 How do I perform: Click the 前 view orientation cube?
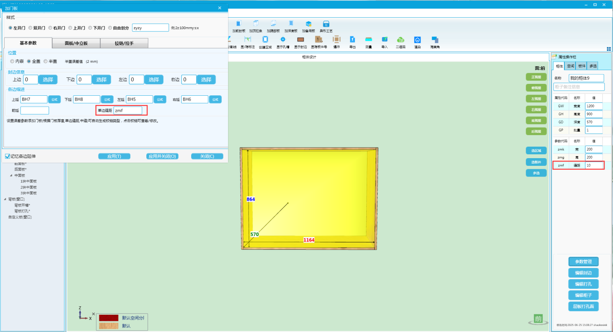tap(538, 319)
